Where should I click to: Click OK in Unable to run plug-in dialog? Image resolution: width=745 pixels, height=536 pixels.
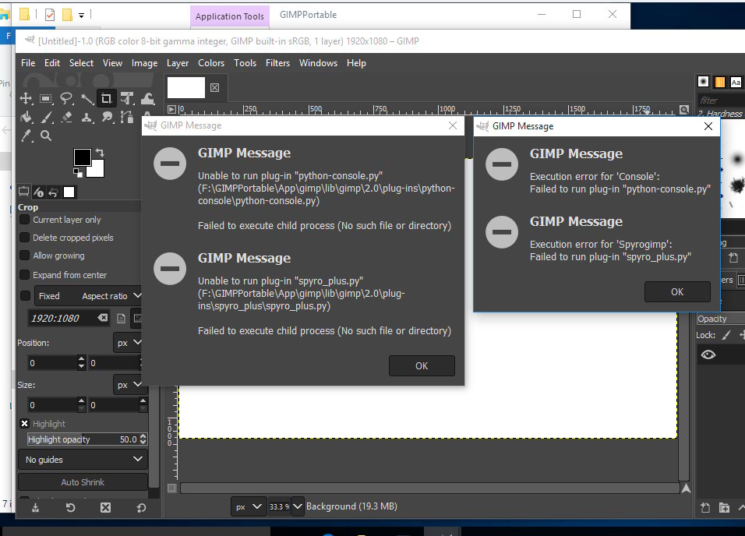pos(422,366)
